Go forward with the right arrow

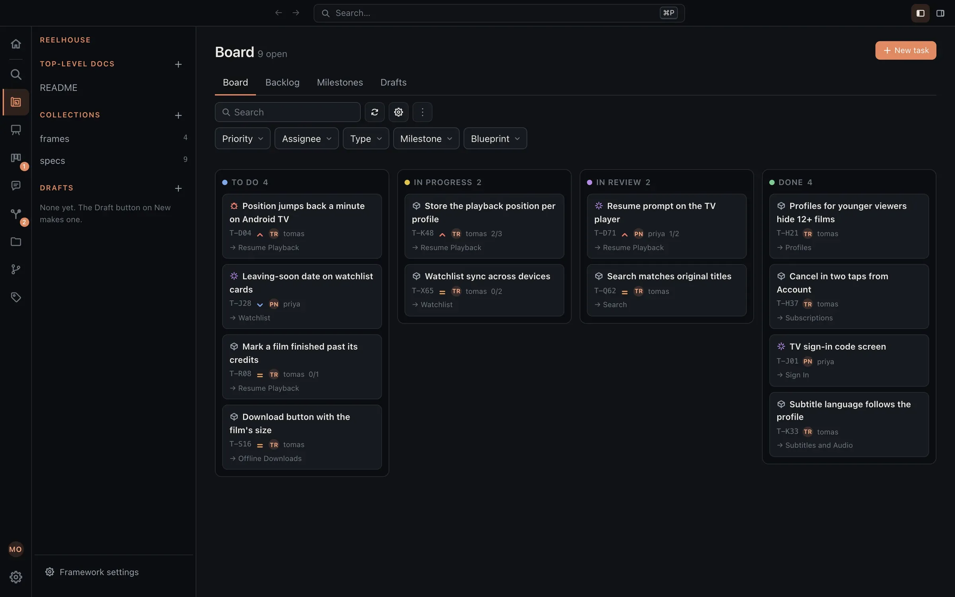pos(296,13)
